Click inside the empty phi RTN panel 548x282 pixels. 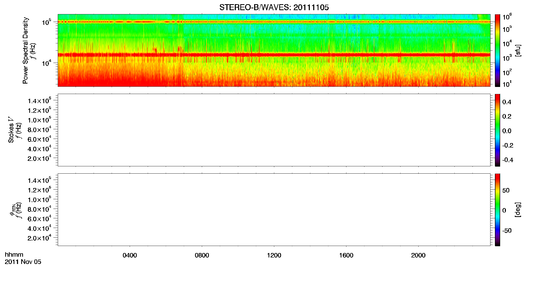(274, 210)
